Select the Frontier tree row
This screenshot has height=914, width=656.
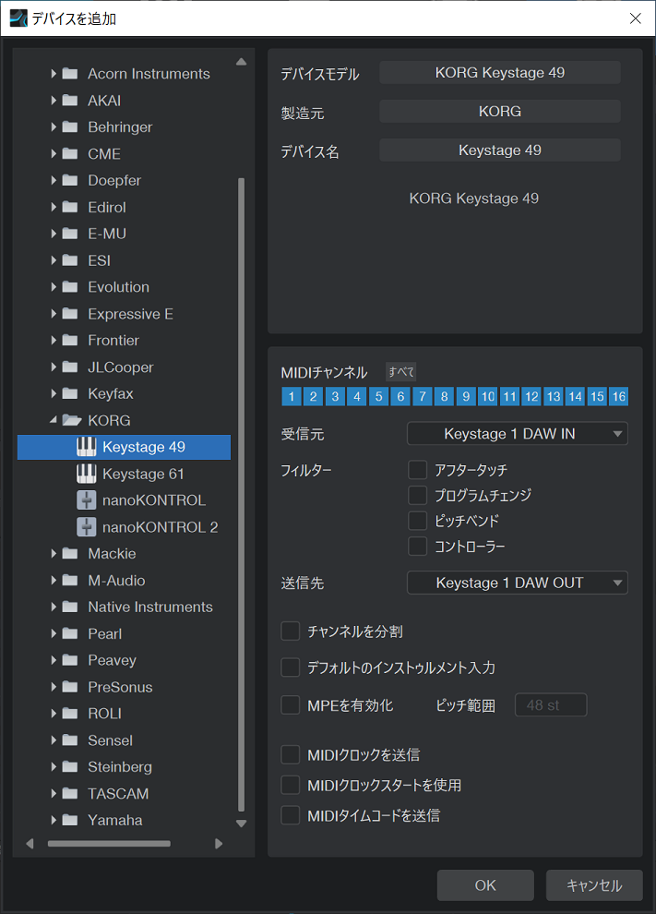tap(124, 341)
